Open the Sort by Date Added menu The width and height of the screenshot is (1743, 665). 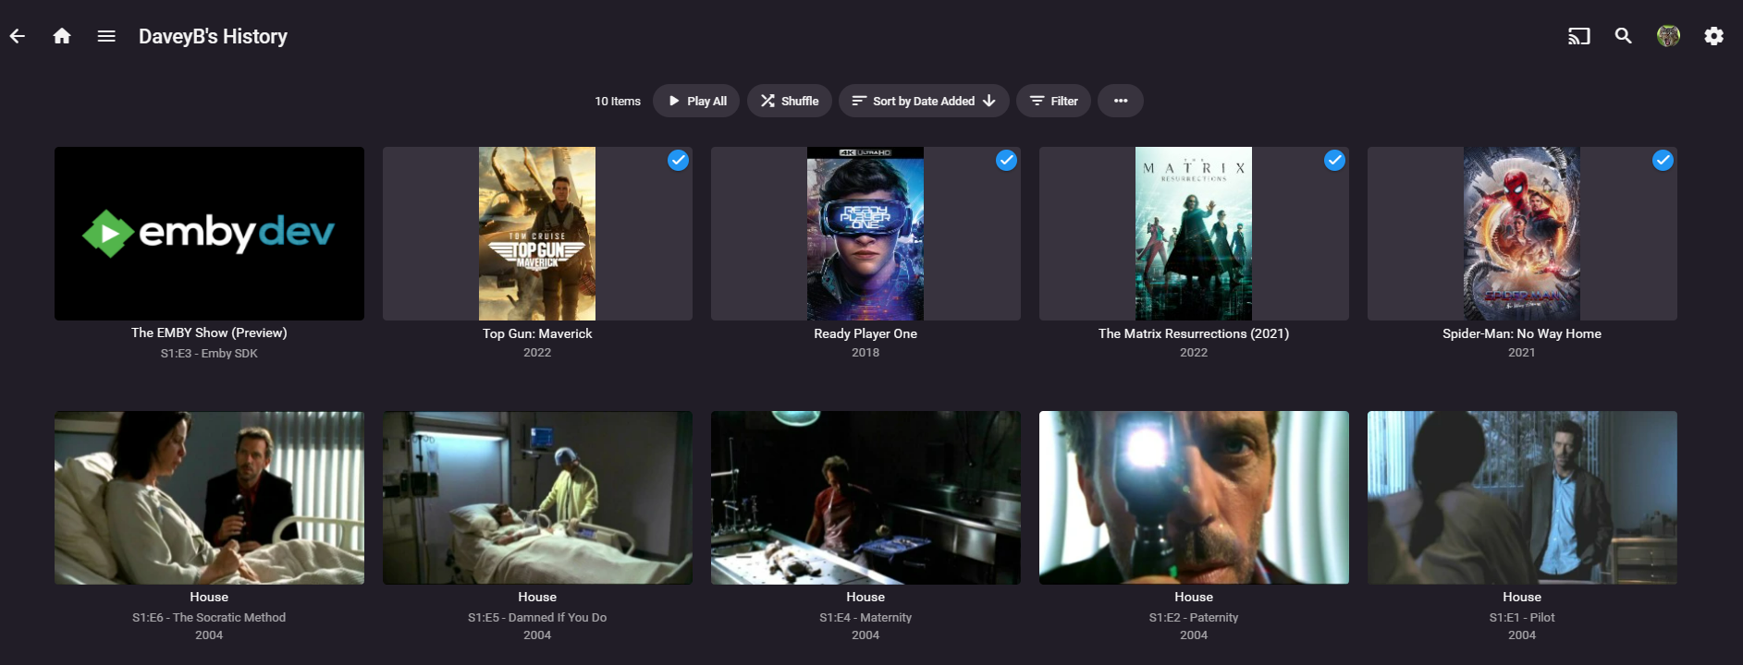924,101
